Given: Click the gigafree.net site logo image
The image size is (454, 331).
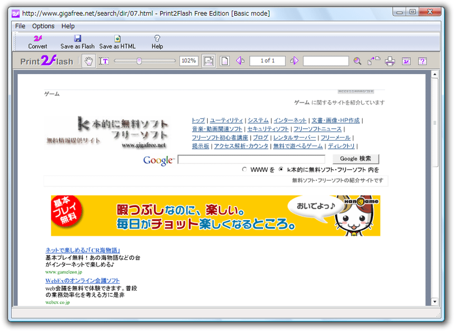Looking at the screenshot, I should click(x=107, y=132).
